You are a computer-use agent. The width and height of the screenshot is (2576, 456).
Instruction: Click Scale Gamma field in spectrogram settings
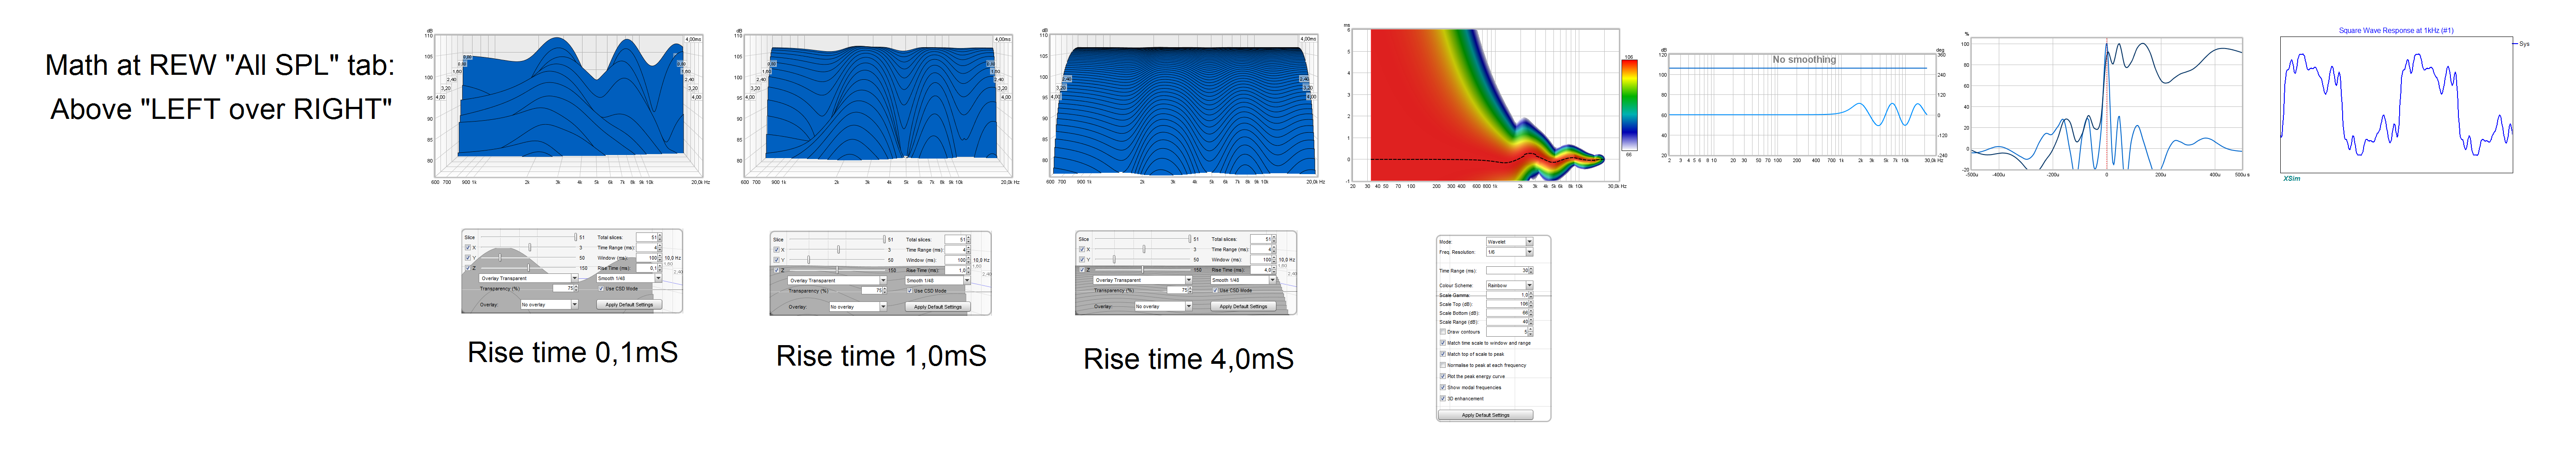[1510, 295]
